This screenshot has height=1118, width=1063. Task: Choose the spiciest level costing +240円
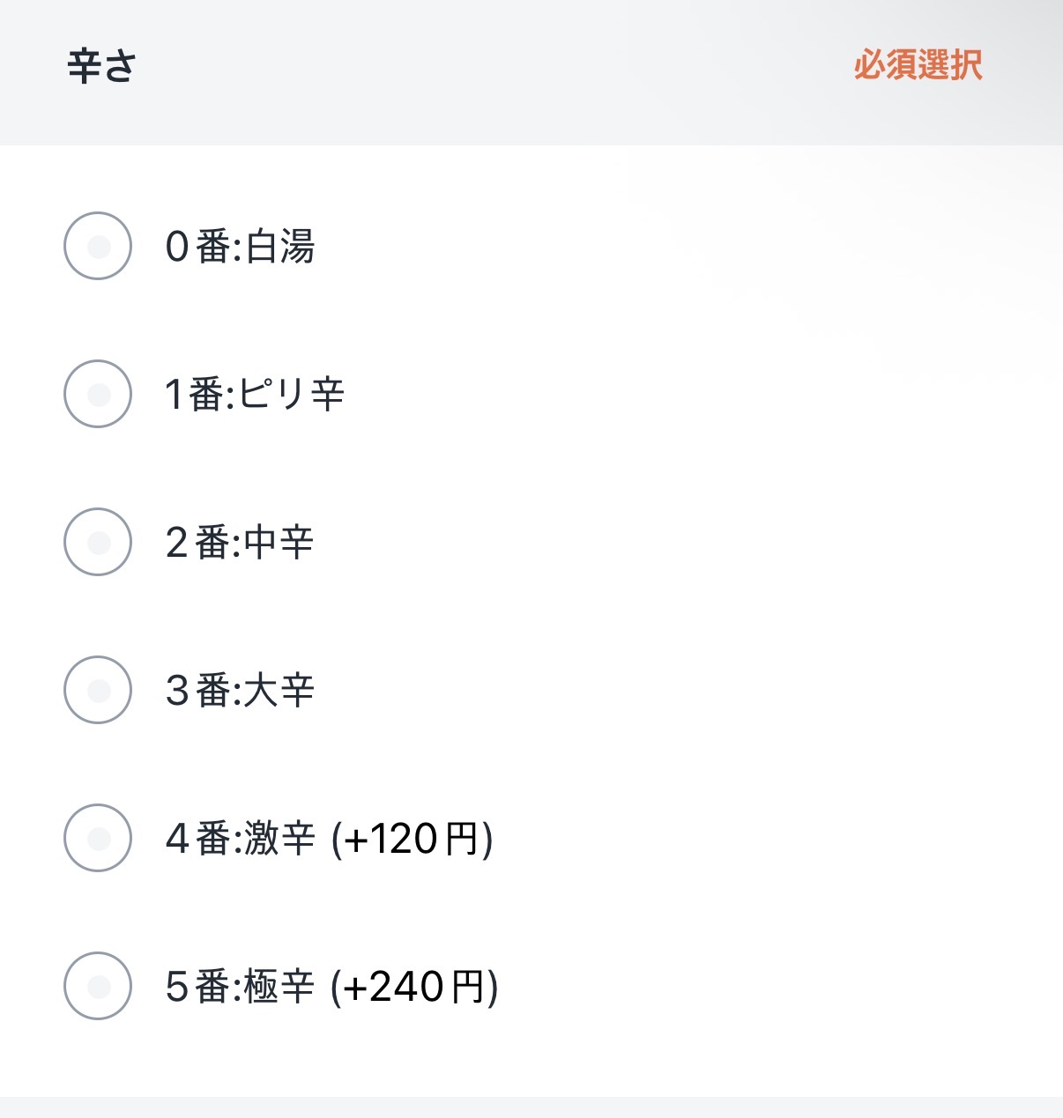pos(98,986)
